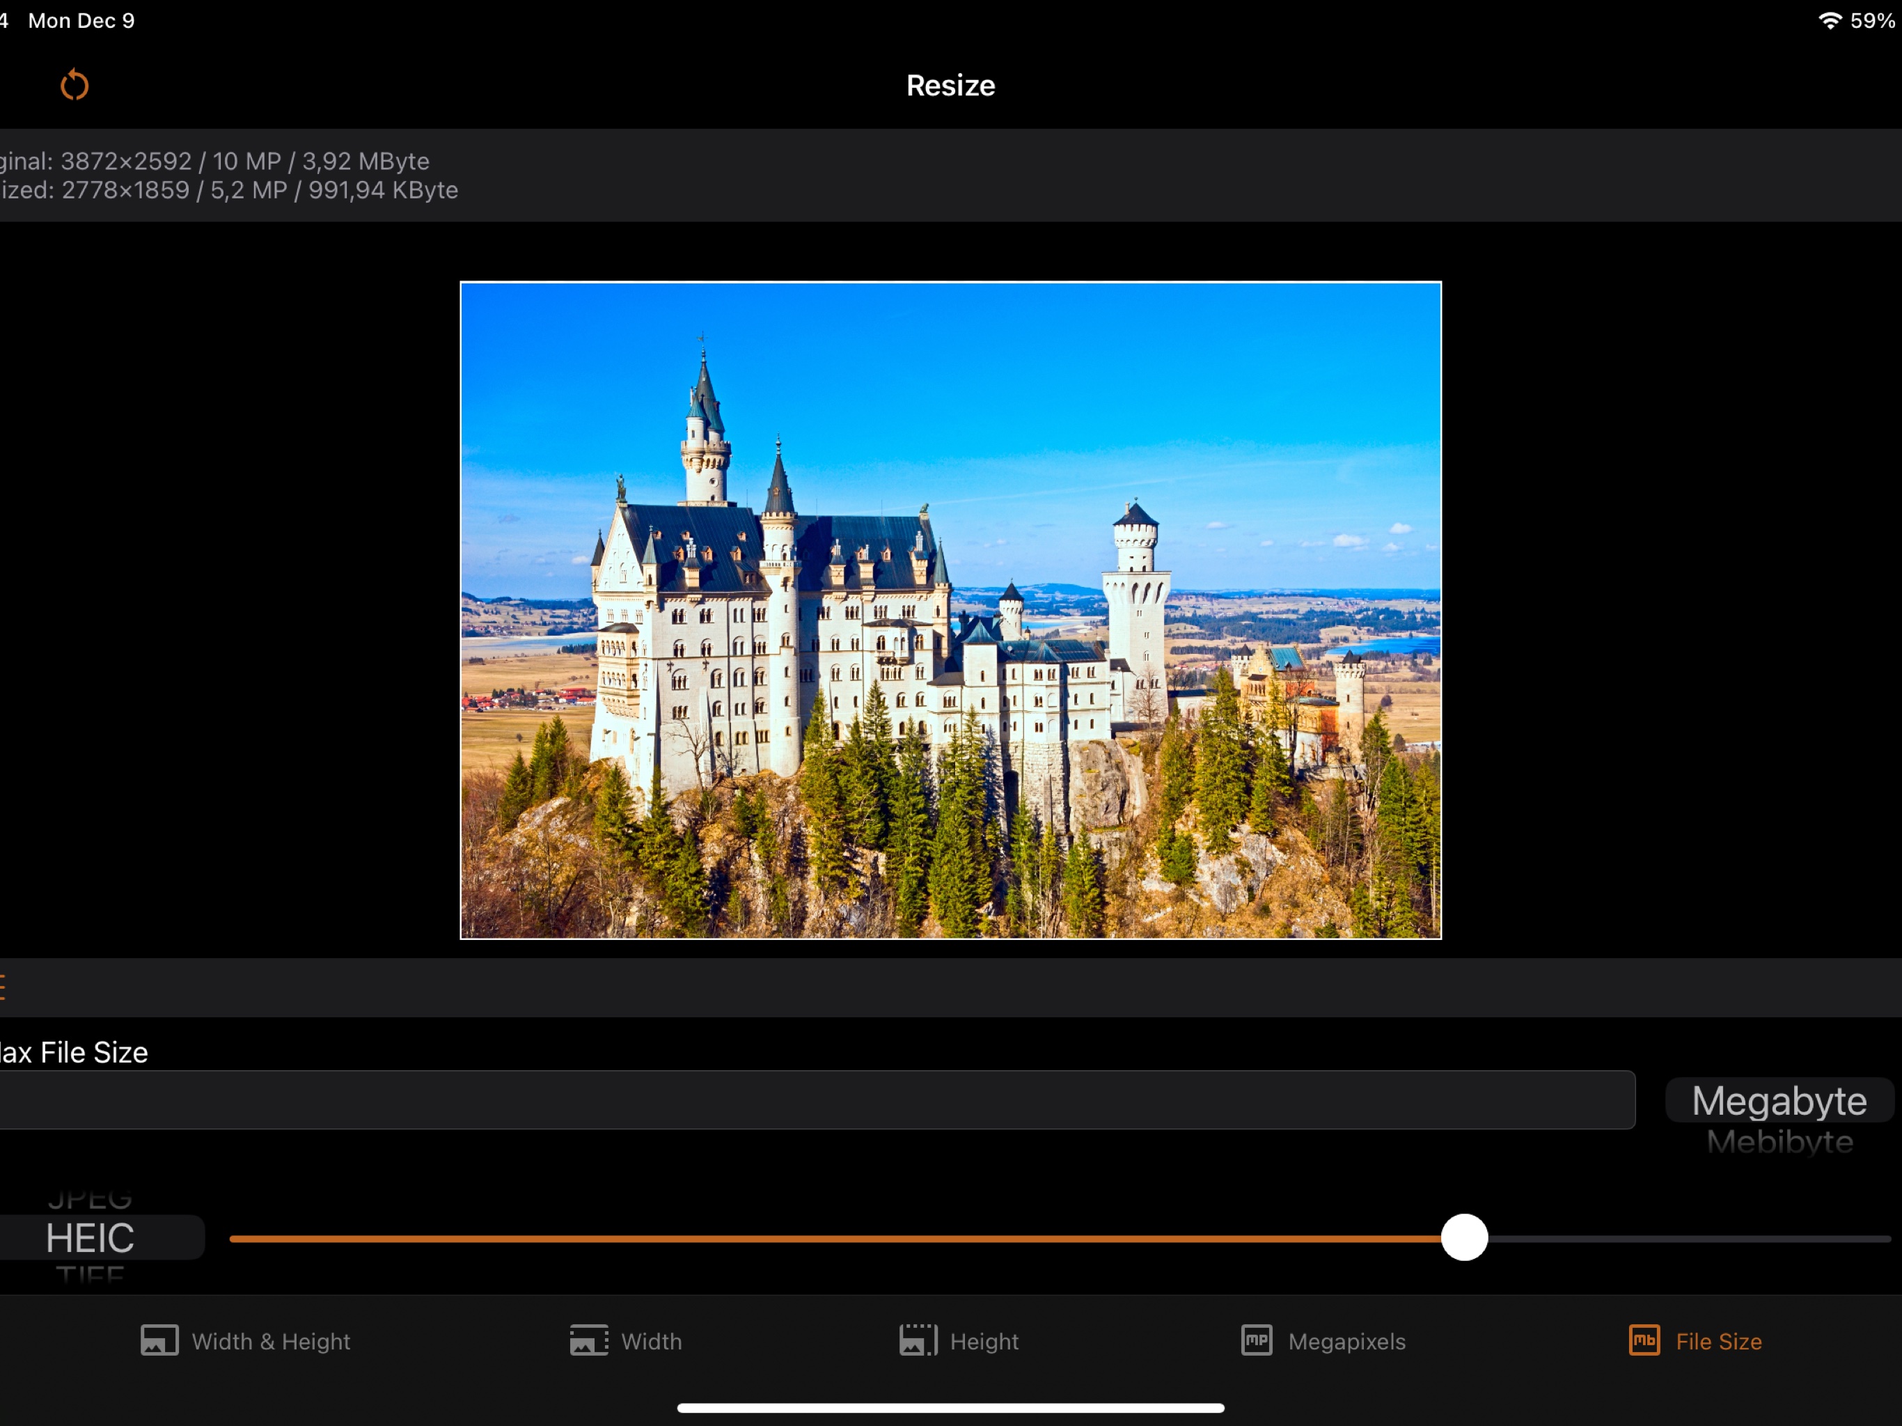
Task: Tap the currently selected HEIC format option
Action: click(x=91, y=1237)
